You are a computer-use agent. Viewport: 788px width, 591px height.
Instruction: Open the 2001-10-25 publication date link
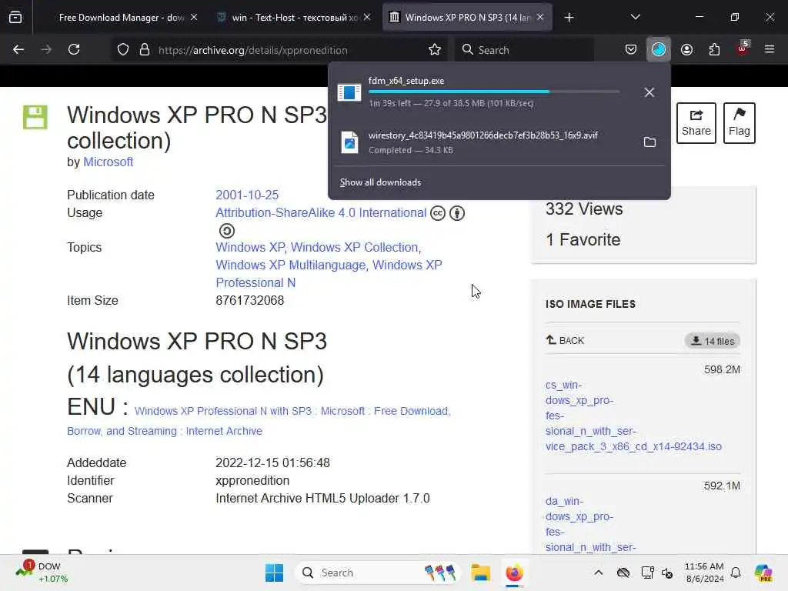point(247,195)
